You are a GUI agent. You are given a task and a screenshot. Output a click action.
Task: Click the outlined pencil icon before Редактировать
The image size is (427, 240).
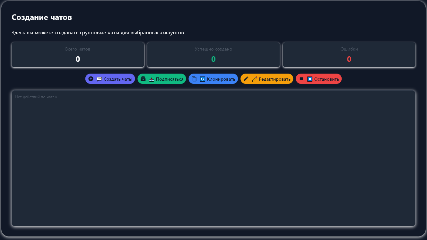(x=255, y=79)
